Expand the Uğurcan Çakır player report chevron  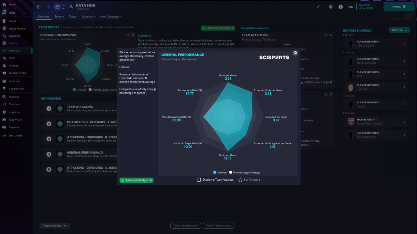click(x=405, y=44)
